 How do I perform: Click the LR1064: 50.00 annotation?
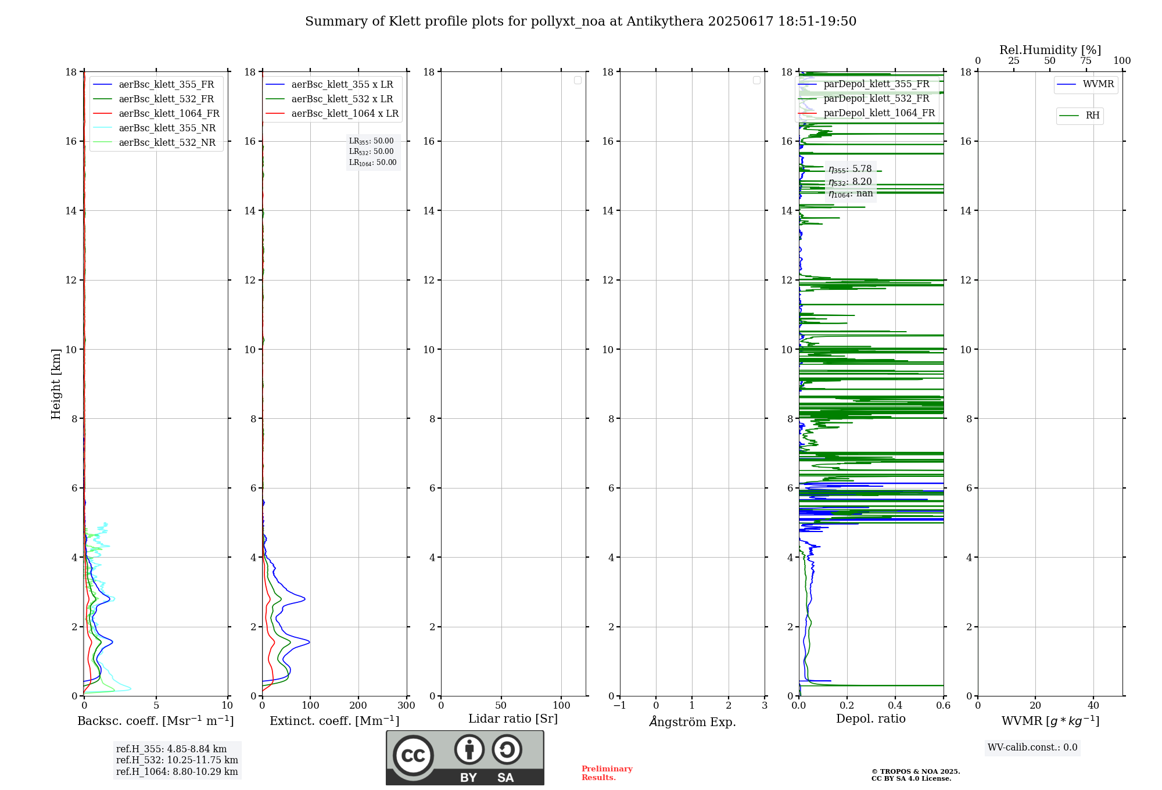pyautogui.click(x=373, y=163)
